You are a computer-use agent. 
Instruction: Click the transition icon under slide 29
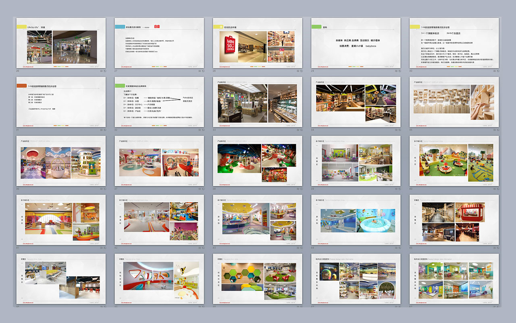(399, 71)
